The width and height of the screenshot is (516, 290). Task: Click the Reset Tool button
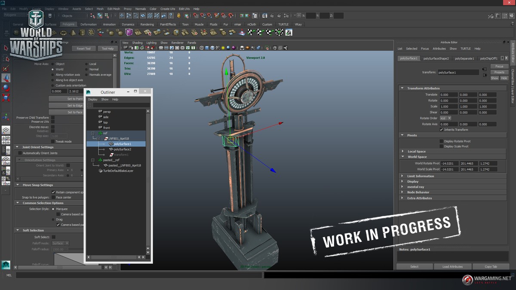pos(83,49)
